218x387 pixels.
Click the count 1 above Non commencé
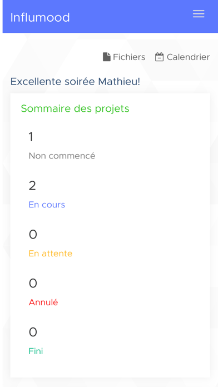pyautogui.click(x=31, y=136)
